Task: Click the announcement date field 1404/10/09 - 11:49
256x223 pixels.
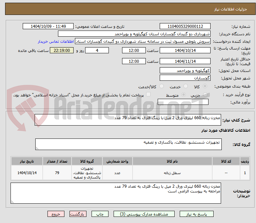Action: pos(48,26)
